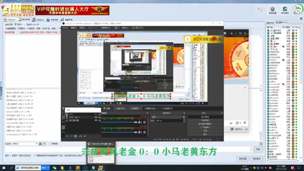Screen dimensions: 304x171
Task: Click the bottom button in OBS controls
Action: [205, 135]
